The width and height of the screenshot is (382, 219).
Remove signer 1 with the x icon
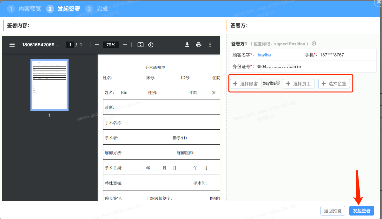(x=314, y=44)
